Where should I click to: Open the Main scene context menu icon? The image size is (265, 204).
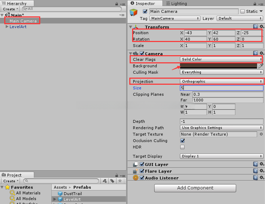[x=122, y=15]
